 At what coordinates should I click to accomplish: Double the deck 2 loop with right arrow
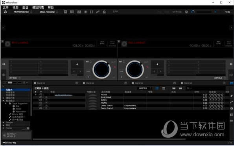160,71
